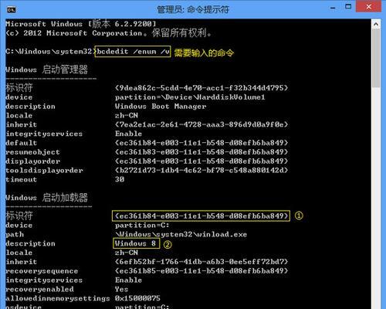
Task: Click identifier '{9dea862c-5cdd-4e70-acc1-f32b344d4795}'
Action: [x=201, y=88]
